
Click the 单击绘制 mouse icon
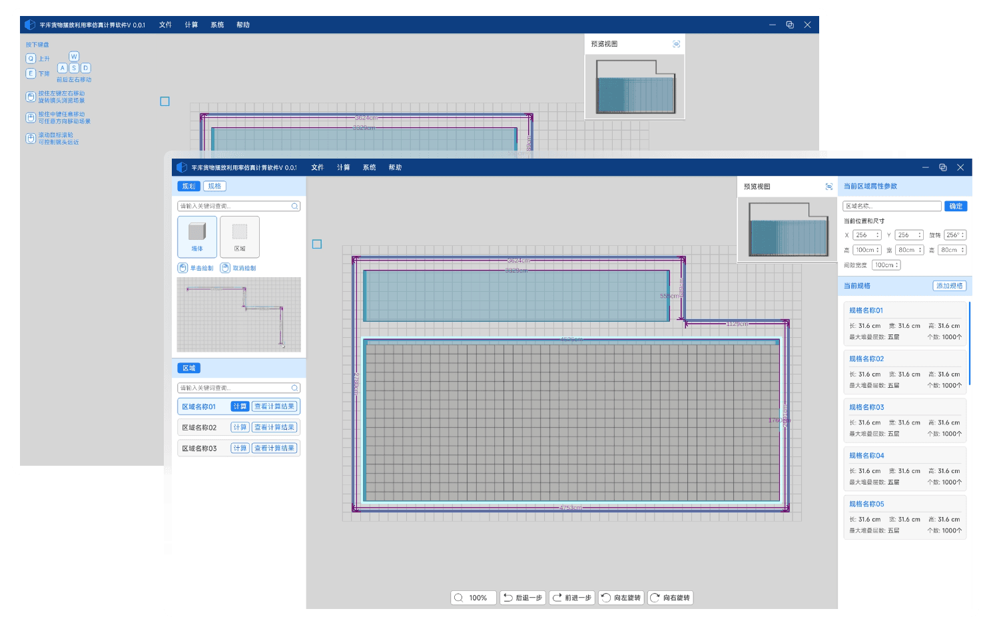(182, 268)
